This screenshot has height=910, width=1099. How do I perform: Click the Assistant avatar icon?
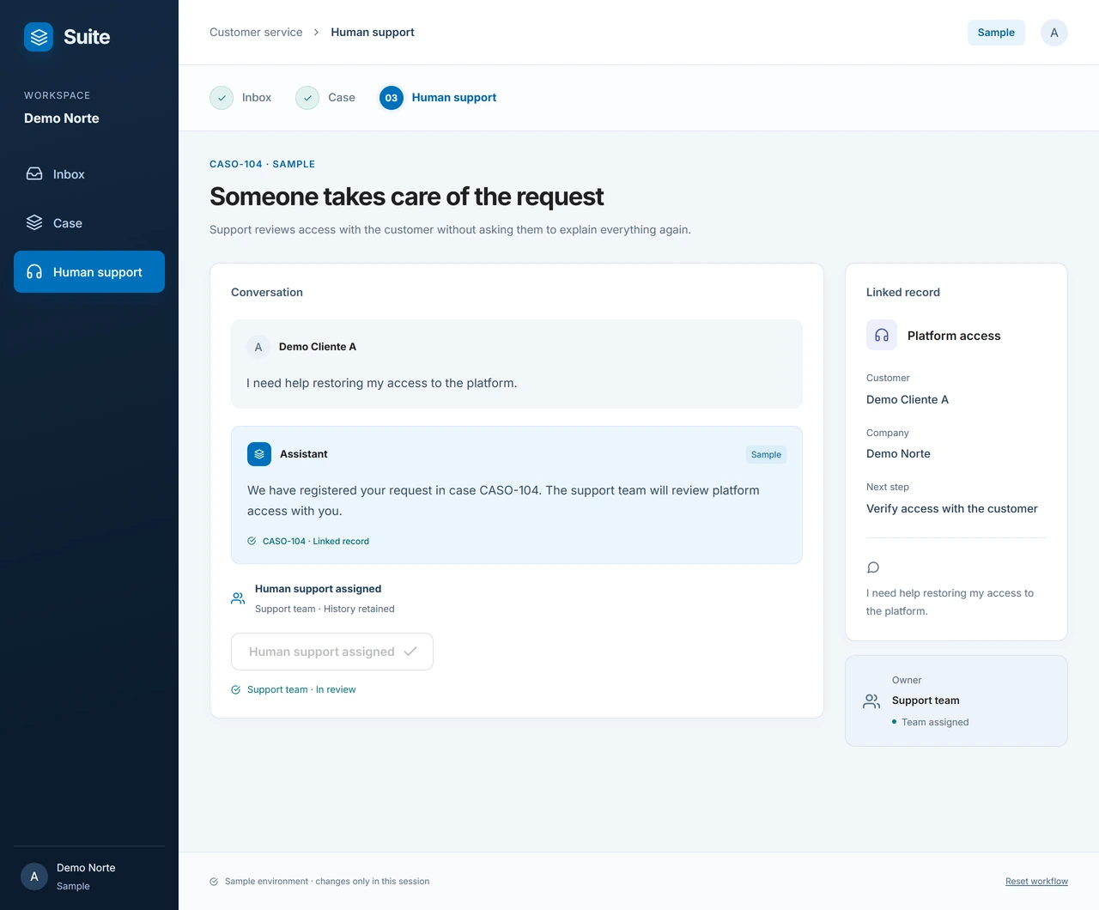click(x=259, y=454)
